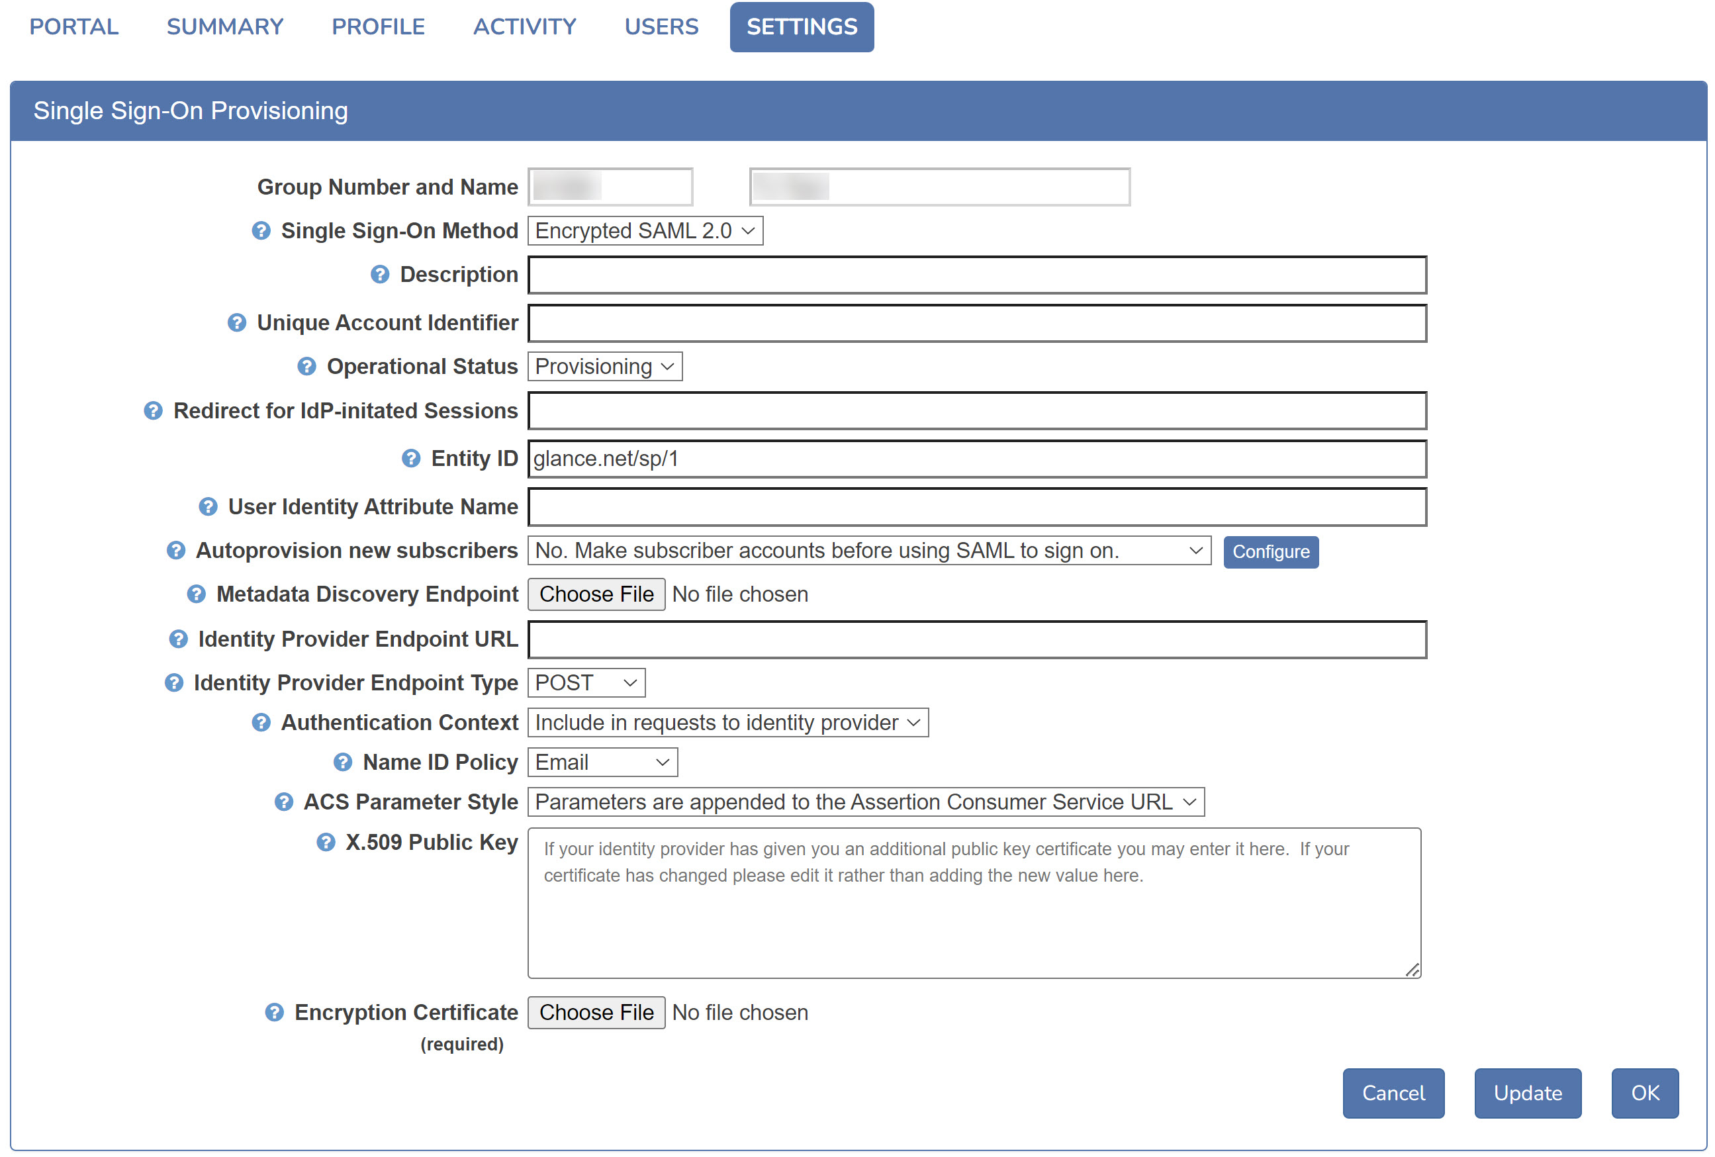Focus the Identity Provider Endpoint URL field
This screenshot has width=1715, height=1157.
pos(976,640)
